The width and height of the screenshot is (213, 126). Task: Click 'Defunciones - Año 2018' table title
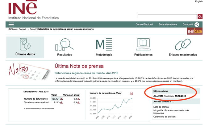[x=36, y=92]
